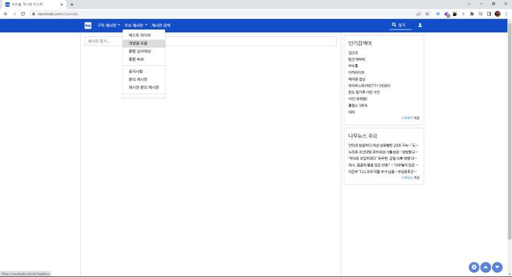Open popular search term 박수홍
The image size is (512, 277).
click(353, 66)
